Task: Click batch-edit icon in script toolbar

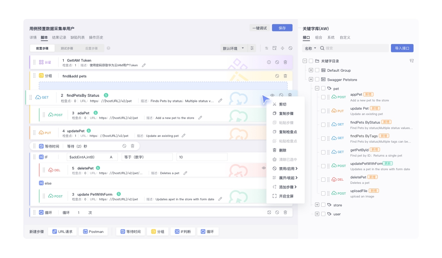Action: click(x=275, y=48)
